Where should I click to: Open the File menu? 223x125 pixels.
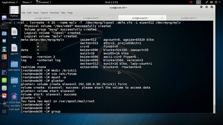[x=23, y=12]
